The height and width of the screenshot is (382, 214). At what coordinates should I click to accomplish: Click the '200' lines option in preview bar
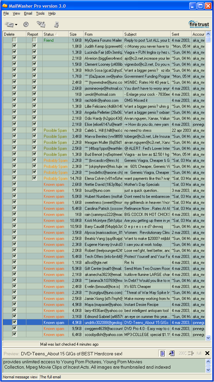[182, 353]
